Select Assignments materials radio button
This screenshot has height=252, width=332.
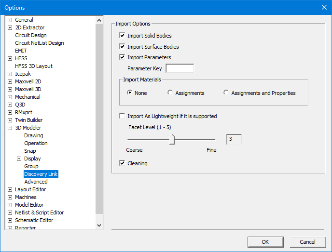[x=170, y=93]
